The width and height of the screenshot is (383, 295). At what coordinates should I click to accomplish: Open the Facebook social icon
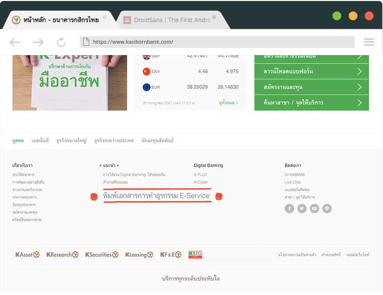289,208
